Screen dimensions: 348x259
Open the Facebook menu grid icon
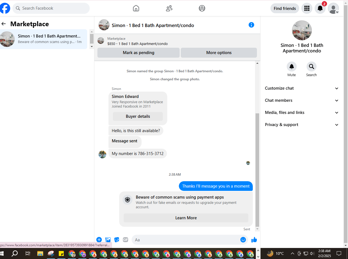(307, 8)
